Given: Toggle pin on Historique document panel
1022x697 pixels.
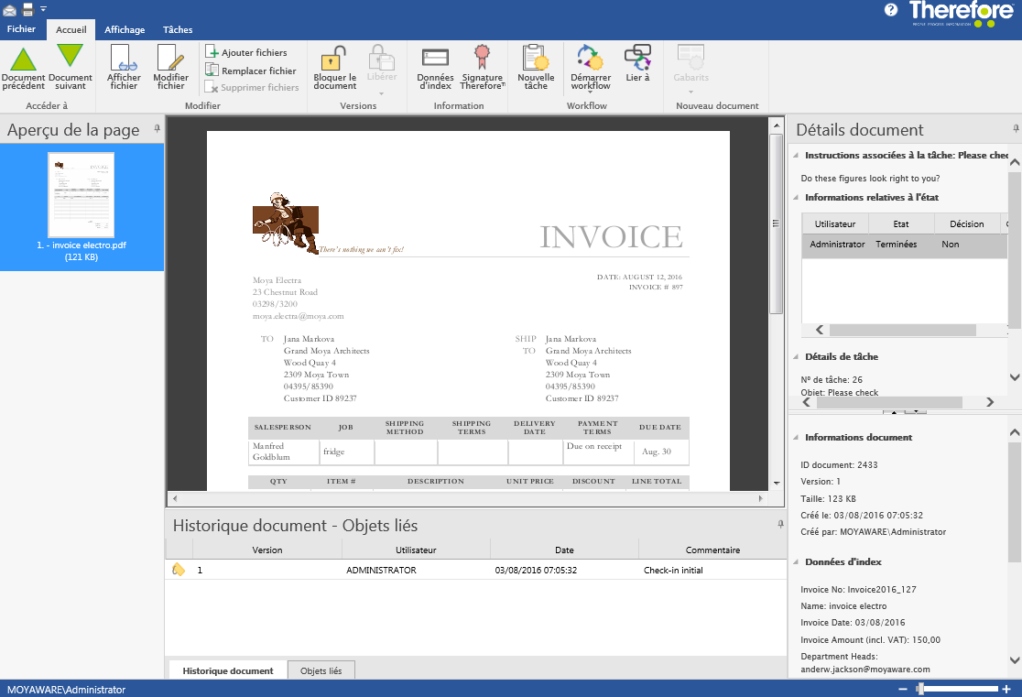Looking at the screenshot, I should [780, 524].
